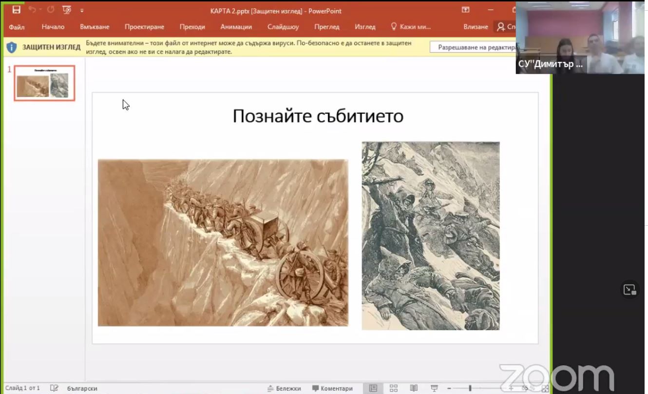Select slide 1 thumbnail in panel
The height and width of the screenshot is (394, 648).
pyautogui.click(x=44, y=83)
